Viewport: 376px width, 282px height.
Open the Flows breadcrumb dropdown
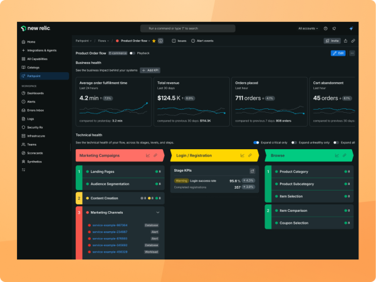click(103, 41)
